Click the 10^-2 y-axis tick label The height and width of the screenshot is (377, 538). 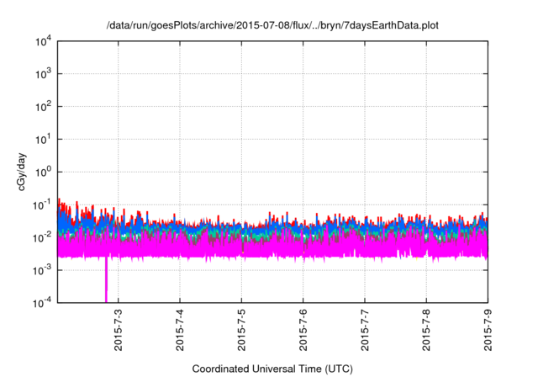(x=42, y=237)
